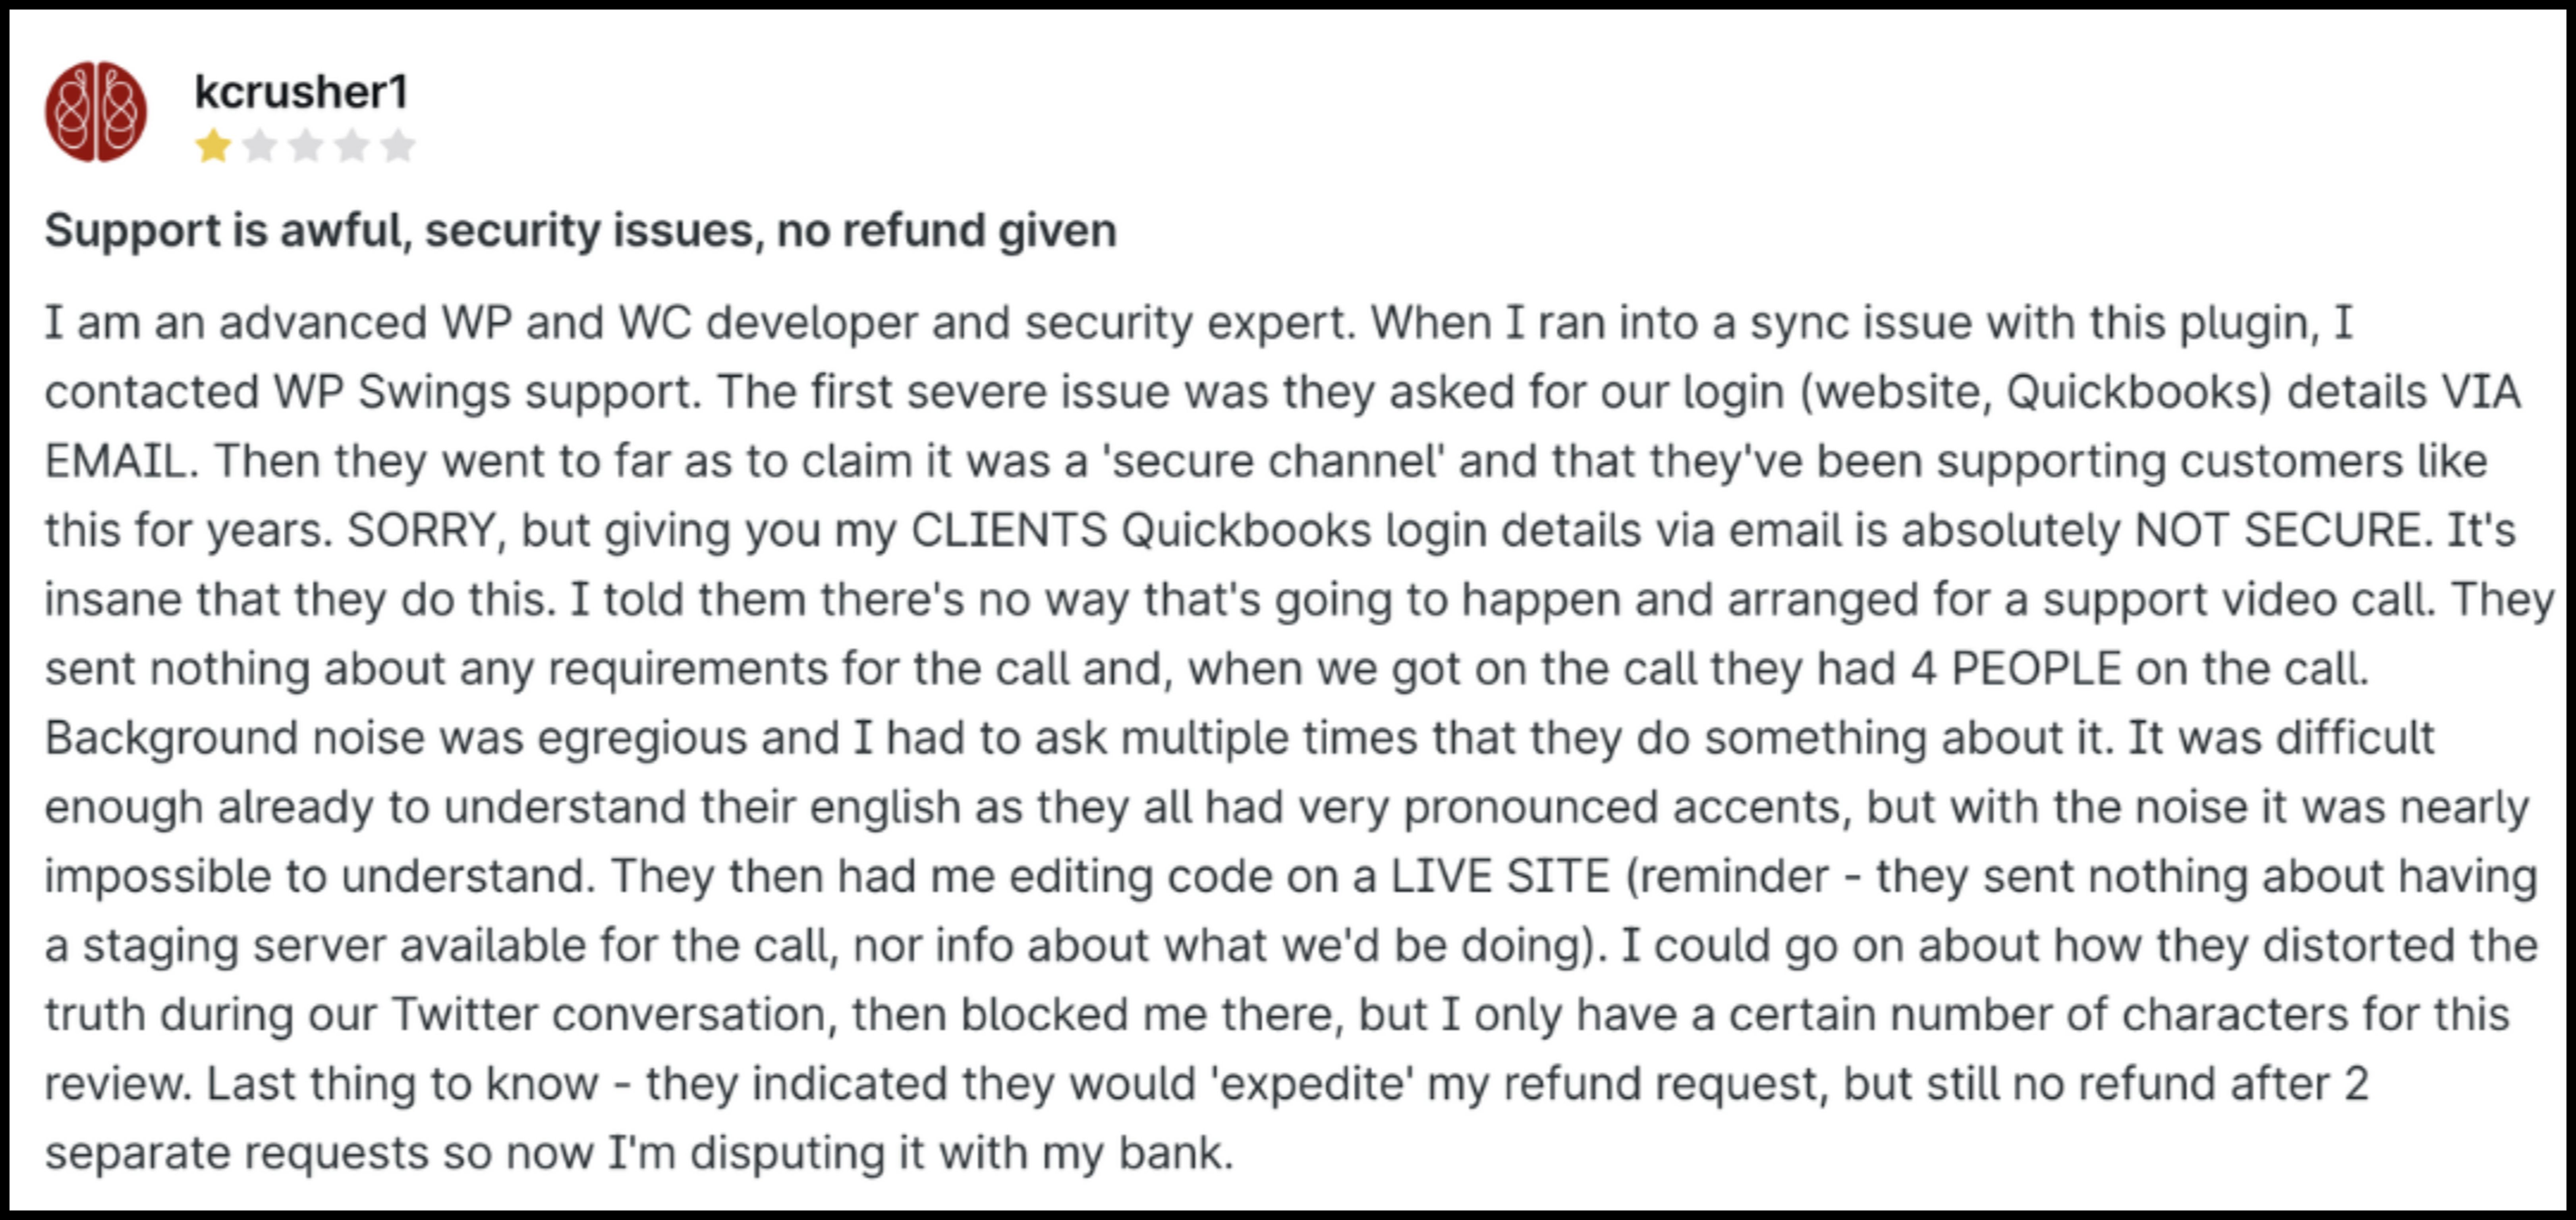2576x1220 pixels.
Task: Click the words 'WP Swings support'
Action: [485, 392]
